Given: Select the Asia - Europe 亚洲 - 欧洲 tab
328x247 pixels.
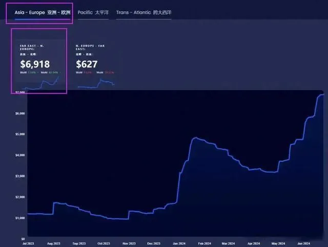Looking at the screenshot, I should pos(42,12).
